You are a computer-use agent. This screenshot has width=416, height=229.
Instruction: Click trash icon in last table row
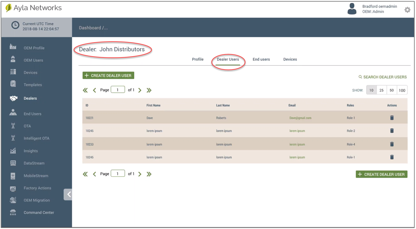point(392,157)
